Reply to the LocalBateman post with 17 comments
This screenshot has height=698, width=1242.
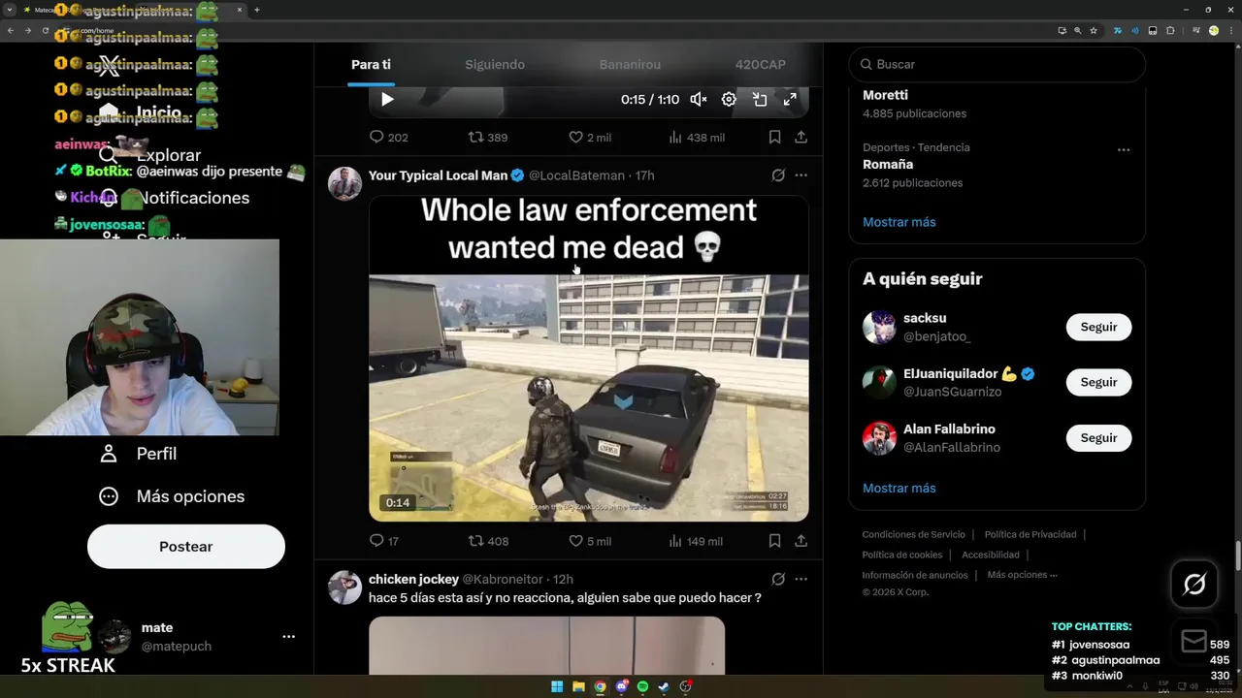coord(384,541)
